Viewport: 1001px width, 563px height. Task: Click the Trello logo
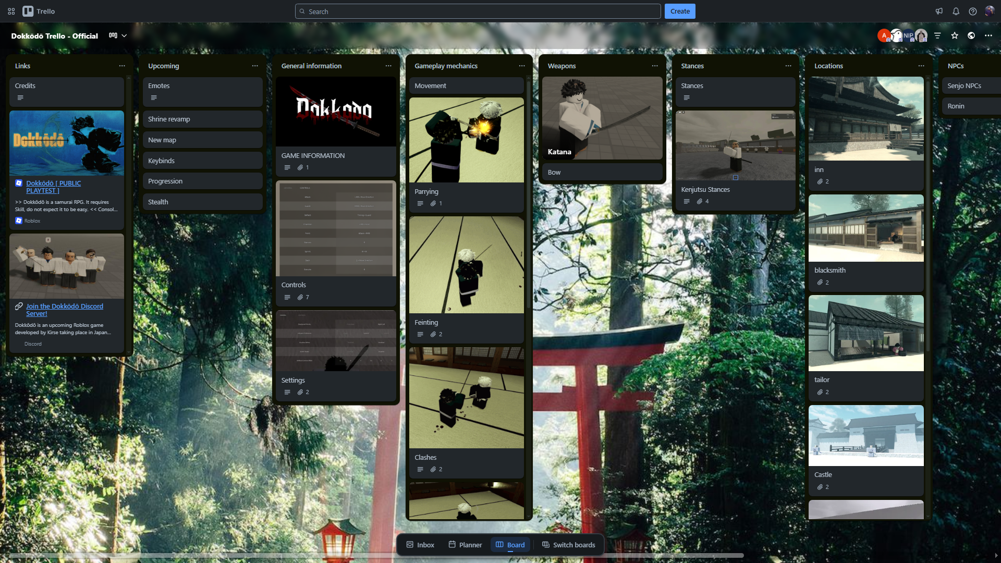39,11
